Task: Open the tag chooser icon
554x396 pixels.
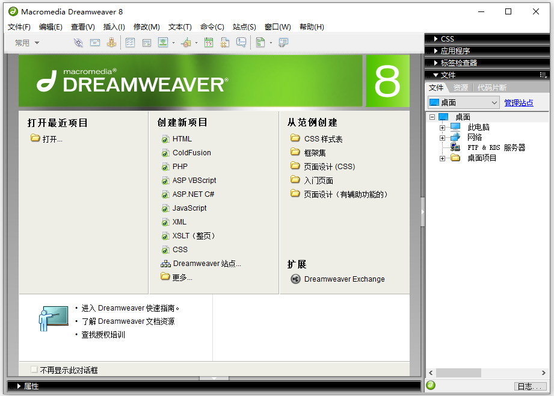Action: 283,42
